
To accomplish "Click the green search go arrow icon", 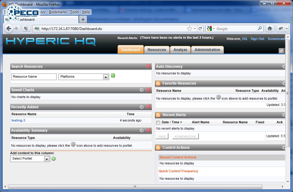I will [x=113, y=76].
